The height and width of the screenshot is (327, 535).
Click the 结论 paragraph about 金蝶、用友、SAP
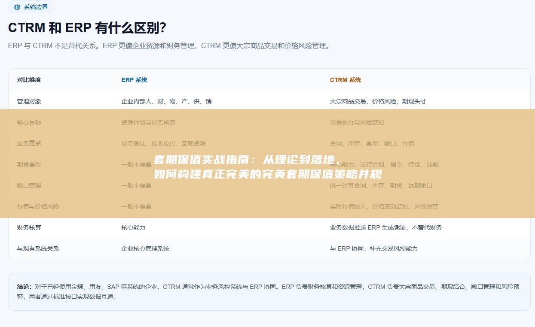tap(269, 291)
